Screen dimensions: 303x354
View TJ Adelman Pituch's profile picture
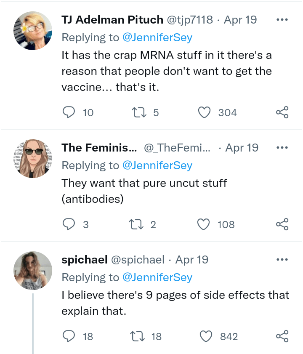[x=33, y=32]
